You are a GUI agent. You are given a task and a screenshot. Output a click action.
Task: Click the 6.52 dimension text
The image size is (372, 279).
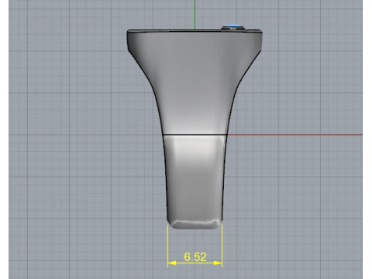pyautogui.click(x=195, y=257)
